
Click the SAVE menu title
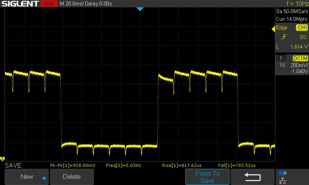pyautogui.click(x=13, y=165)
